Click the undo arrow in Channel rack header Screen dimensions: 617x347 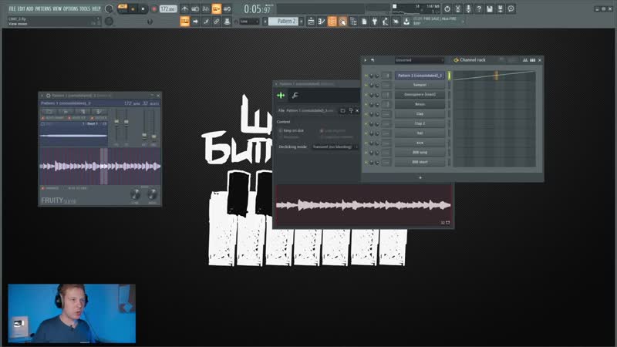point(373,59)
